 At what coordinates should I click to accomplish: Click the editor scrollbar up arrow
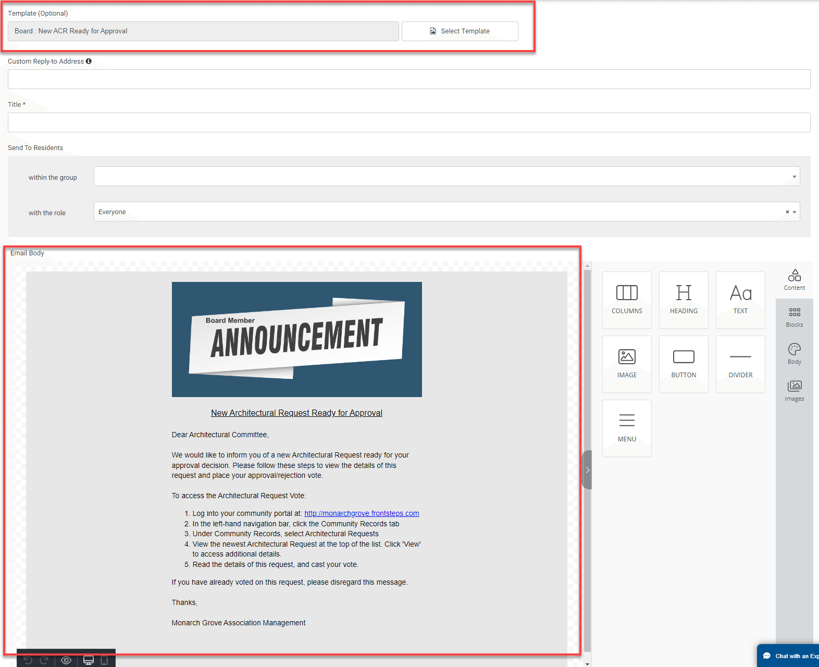pyautogui.click(x=587, y=266)
